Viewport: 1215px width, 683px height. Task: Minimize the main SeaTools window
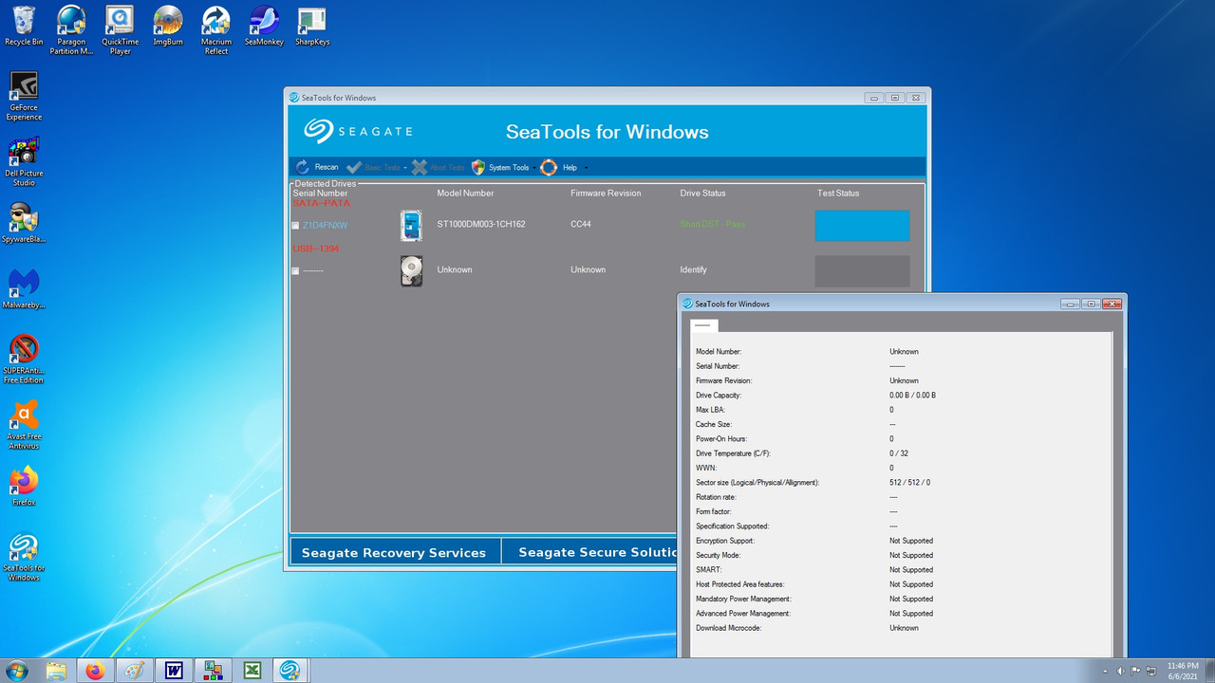tap(874, 98)
